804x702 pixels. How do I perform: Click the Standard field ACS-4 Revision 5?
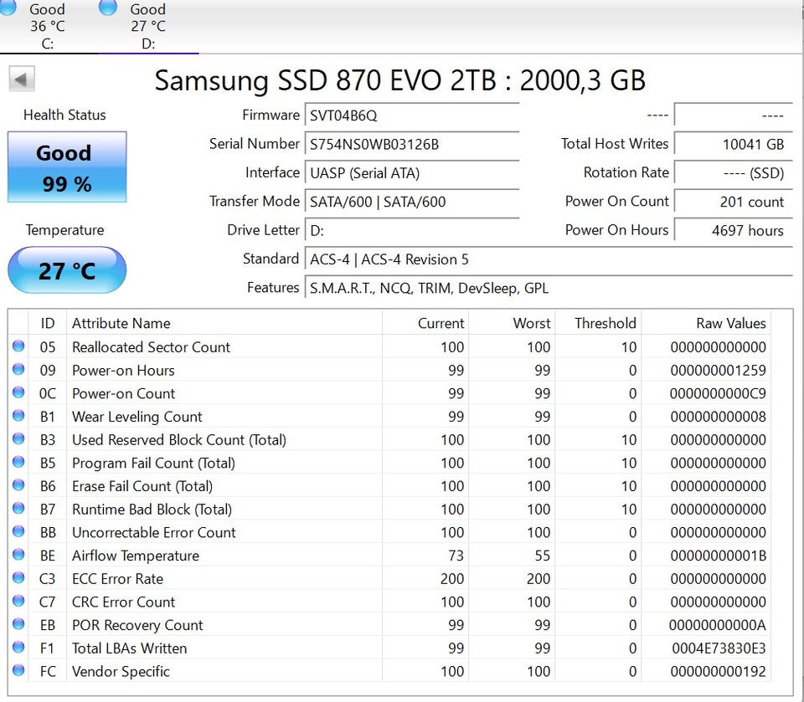[549, 259]
